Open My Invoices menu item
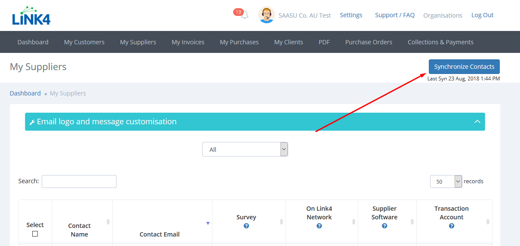 click(188, 42)
